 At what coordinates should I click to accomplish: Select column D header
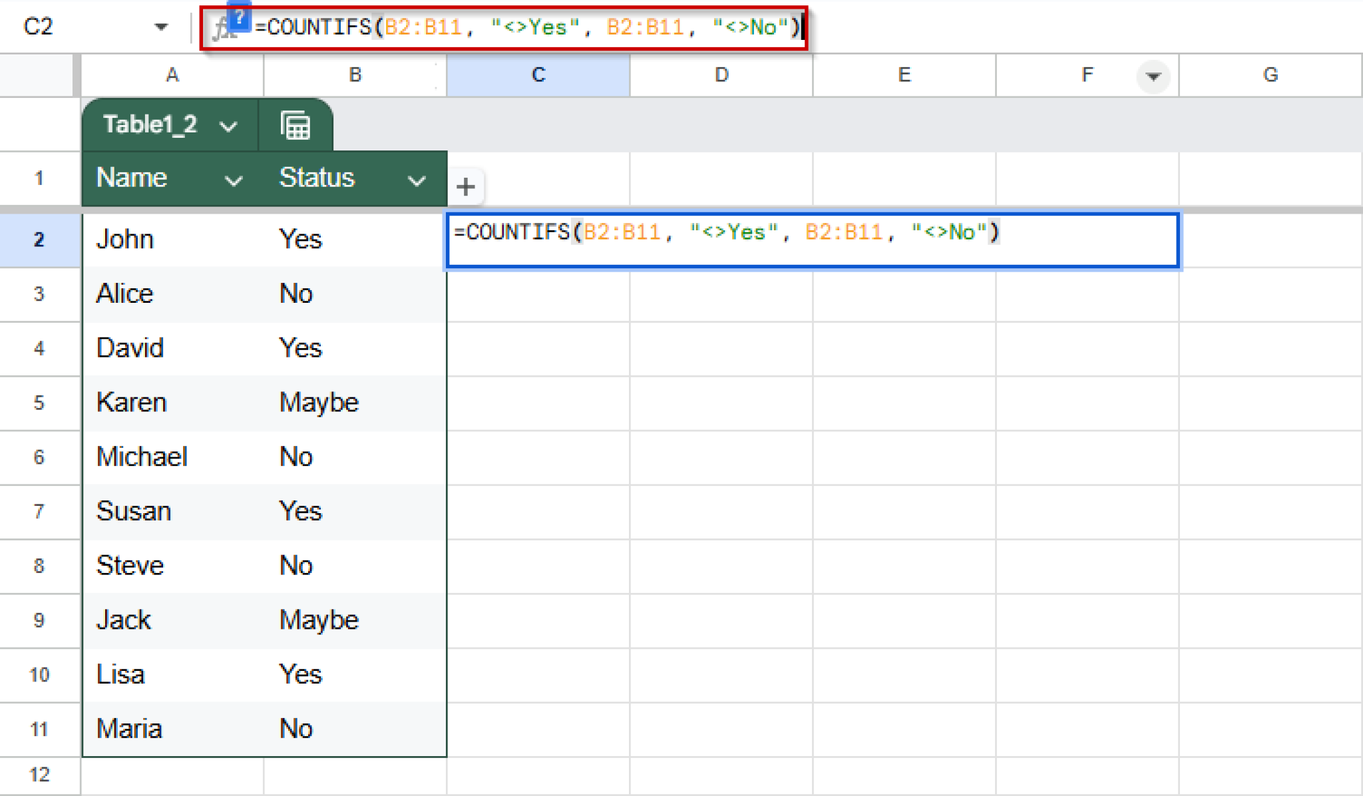[721, 75]
